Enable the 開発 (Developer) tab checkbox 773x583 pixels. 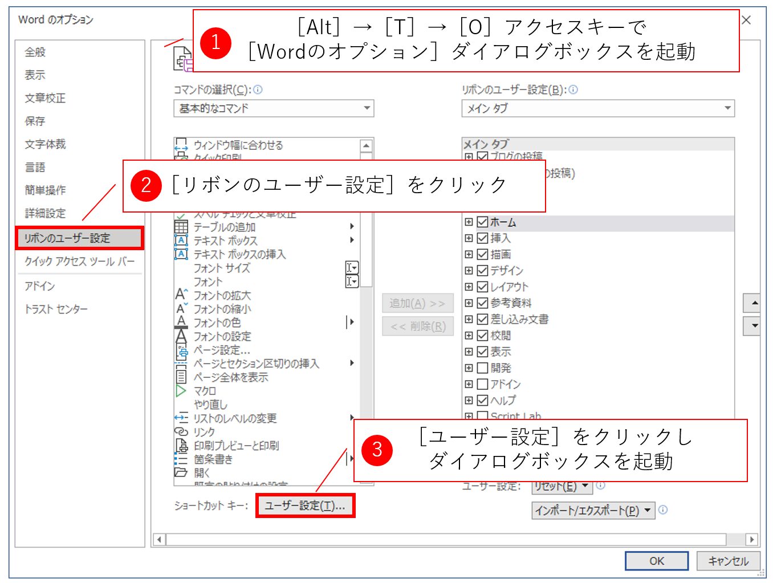pos(482,368)
